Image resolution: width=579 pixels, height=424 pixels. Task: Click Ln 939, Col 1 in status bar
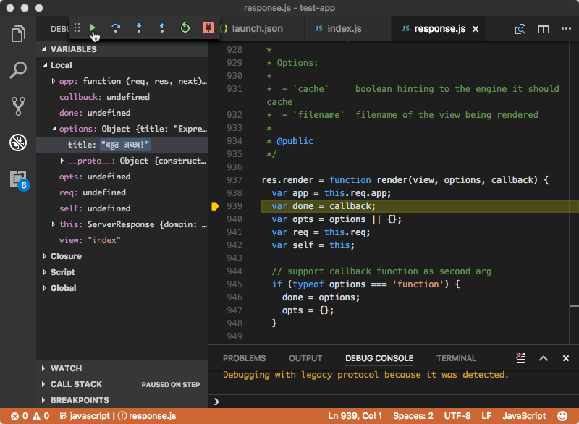(355, 416)
